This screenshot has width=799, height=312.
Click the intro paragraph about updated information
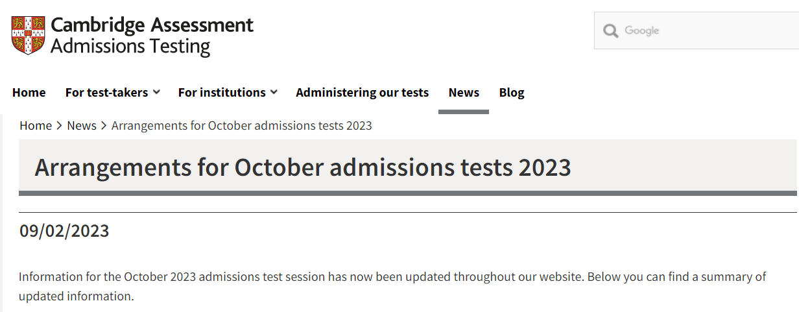(392, 286)
